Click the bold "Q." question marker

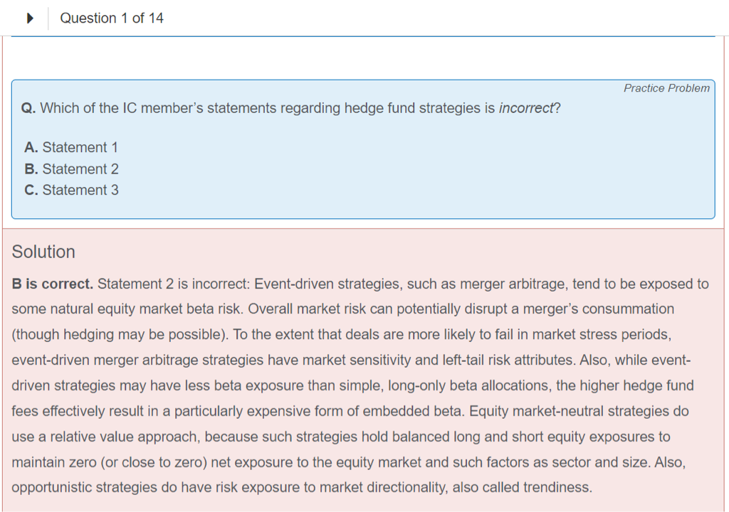tap(28, 109)
